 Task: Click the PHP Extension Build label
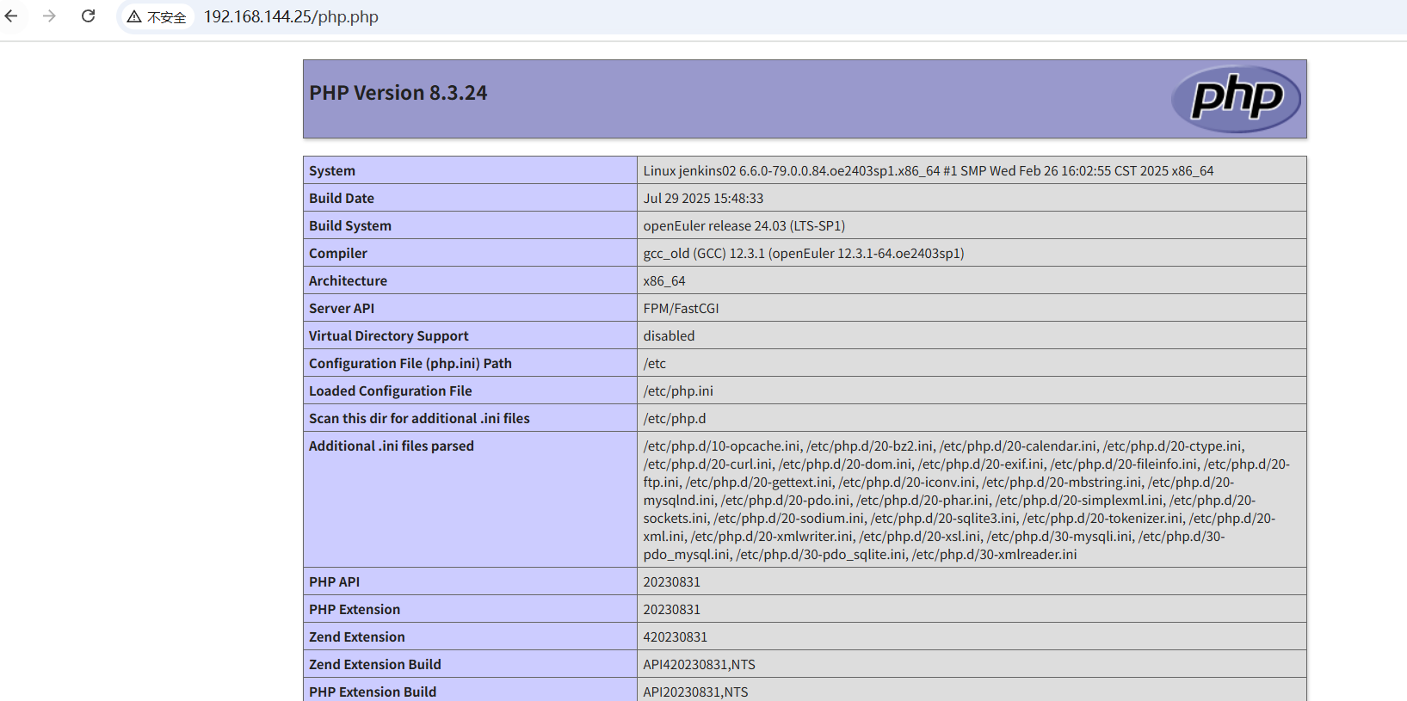click(x=373, y=692)
